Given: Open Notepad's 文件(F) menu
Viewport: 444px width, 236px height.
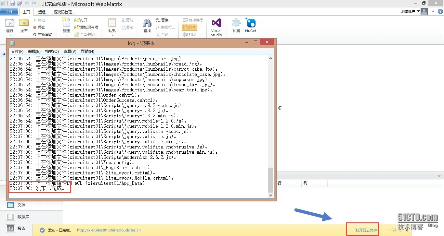Looking at the screenshot, I should (17, 51).
